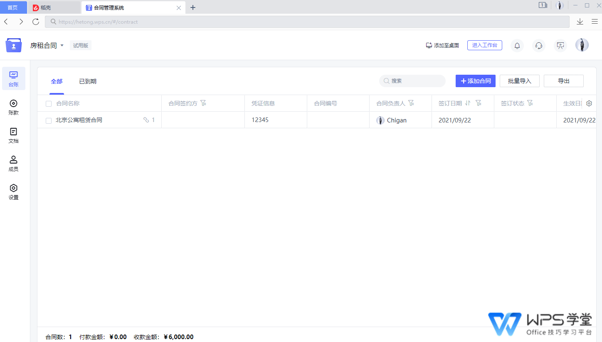Filter 签订日期 column filter icon
The width and height of the screenshot is (602, 342).
pyautogui.click(x=479, y=103)
